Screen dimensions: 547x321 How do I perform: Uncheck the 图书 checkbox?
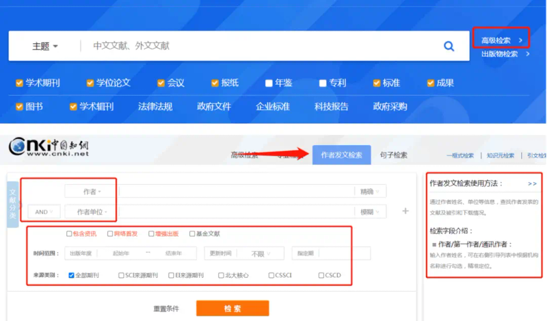(x=19, y=107)
